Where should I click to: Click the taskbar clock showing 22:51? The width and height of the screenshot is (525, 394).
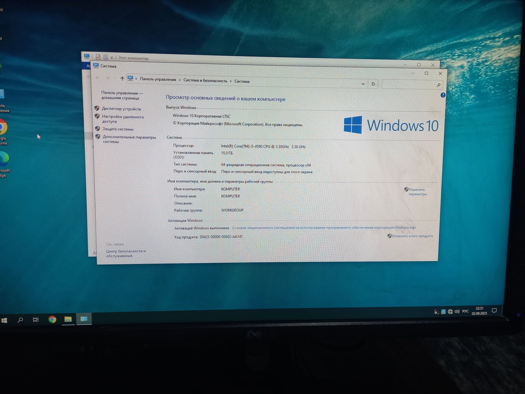479,311
